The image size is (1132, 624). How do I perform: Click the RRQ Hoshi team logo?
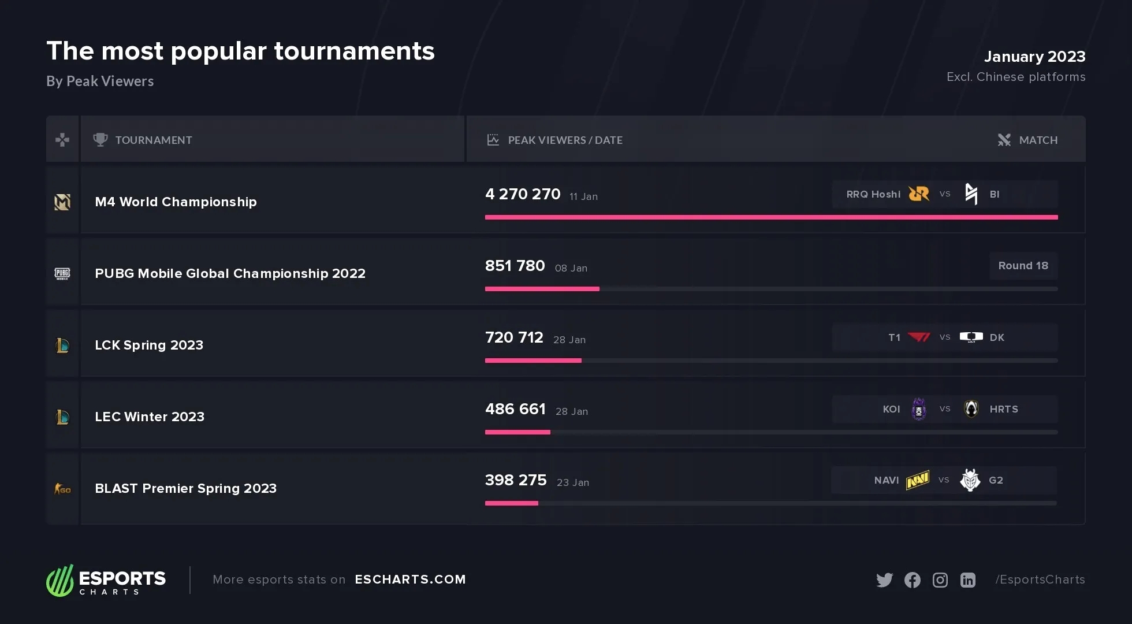pos(918,194)
